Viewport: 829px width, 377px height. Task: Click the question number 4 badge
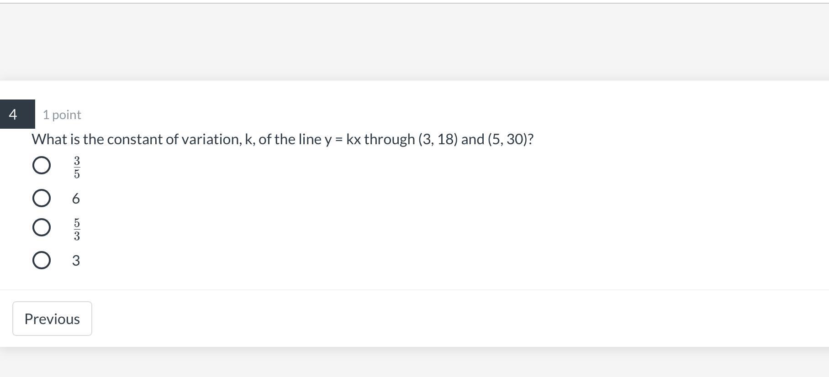pos(17,114)
